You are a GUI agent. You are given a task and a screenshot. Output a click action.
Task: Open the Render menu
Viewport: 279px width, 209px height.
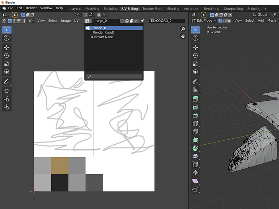[31, 8]
